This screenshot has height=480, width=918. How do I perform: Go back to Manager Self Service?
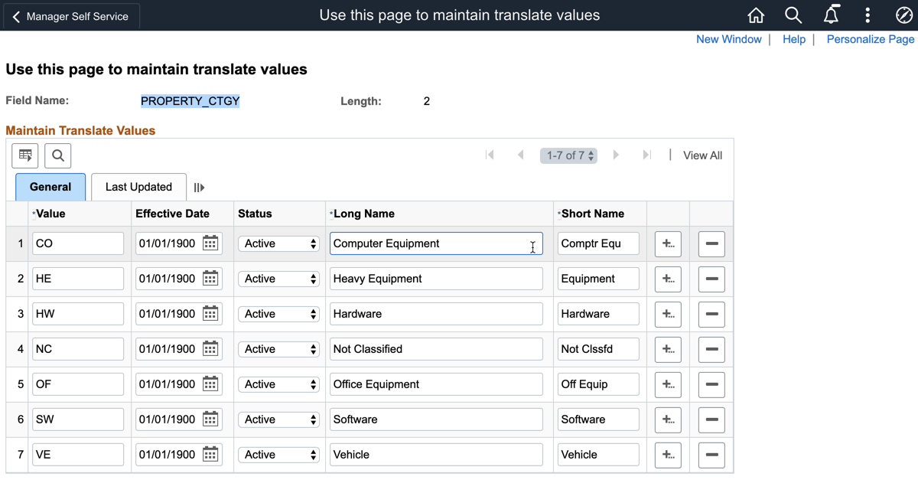point(70,16)
